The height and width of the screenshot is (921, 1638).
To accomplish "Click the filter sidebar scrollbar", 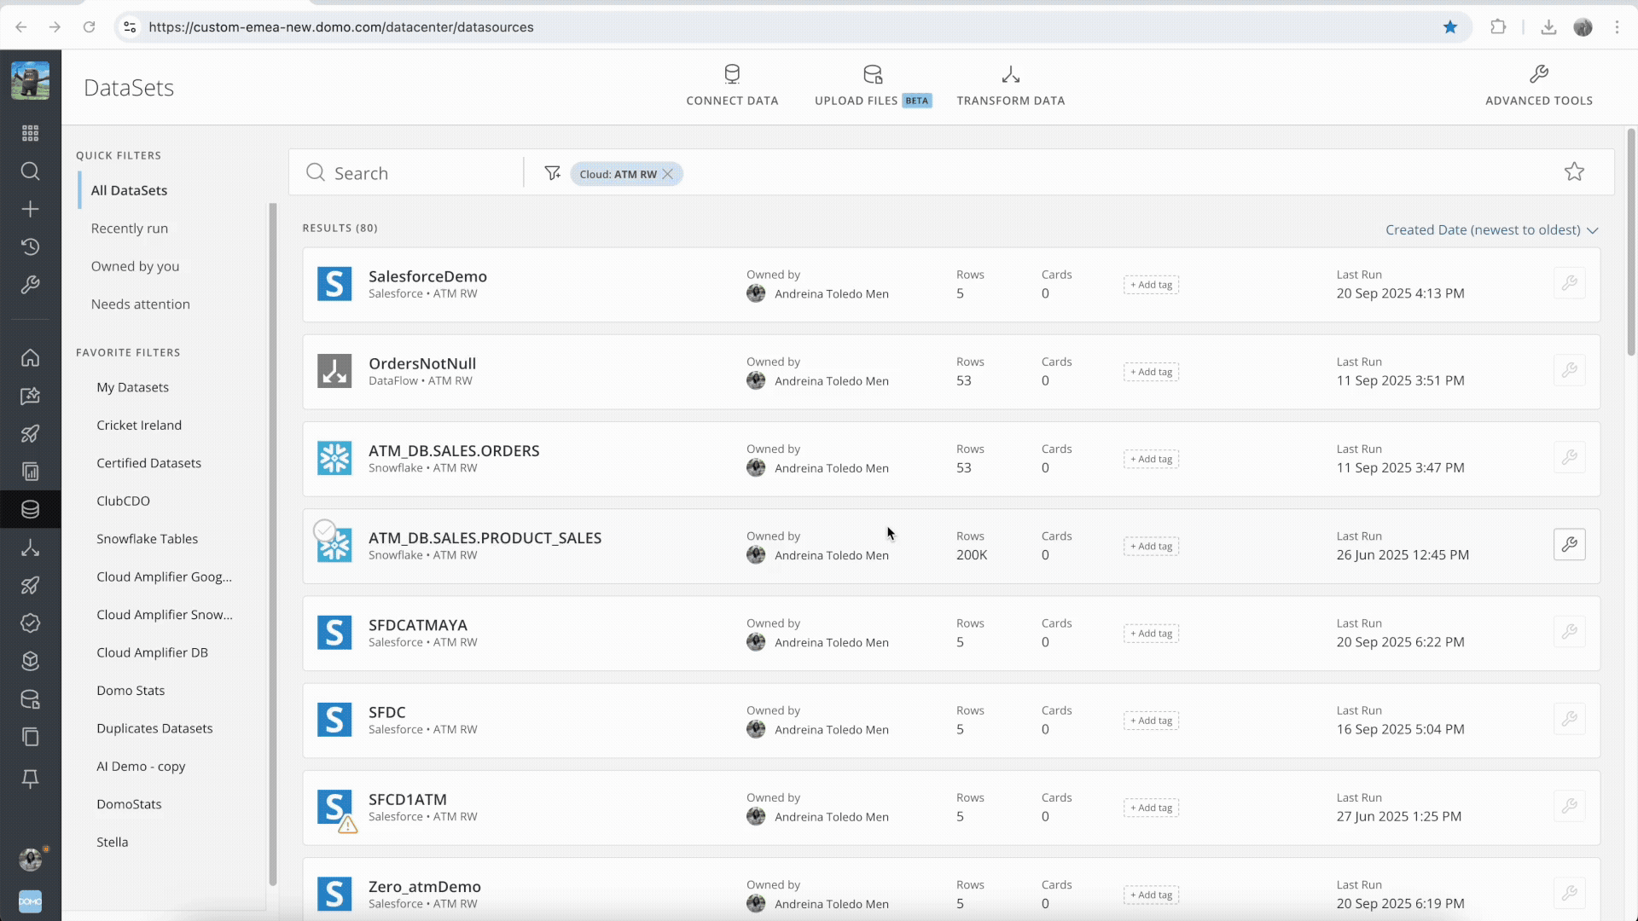I will click(x=273, y=546).
